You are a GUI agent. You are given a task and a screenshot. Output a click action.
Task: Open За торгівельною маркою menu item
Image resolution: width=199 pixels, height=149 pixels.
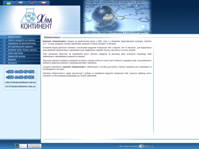coord(20,47)
